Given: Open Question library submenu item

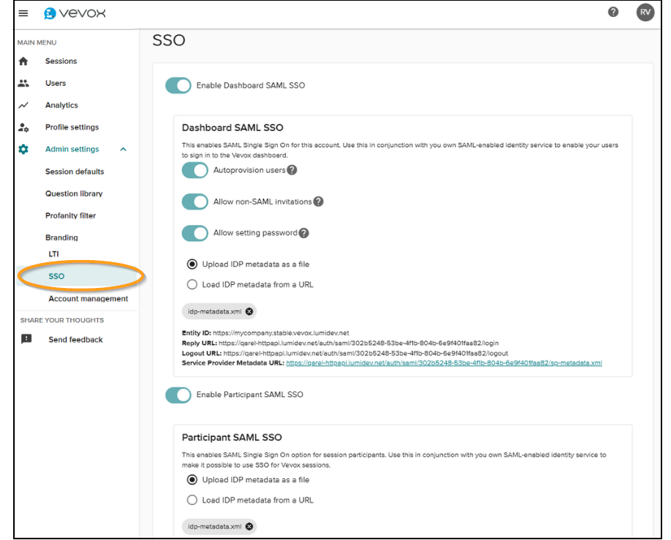Looking at the screenshot, I should (x=74, y=193).
